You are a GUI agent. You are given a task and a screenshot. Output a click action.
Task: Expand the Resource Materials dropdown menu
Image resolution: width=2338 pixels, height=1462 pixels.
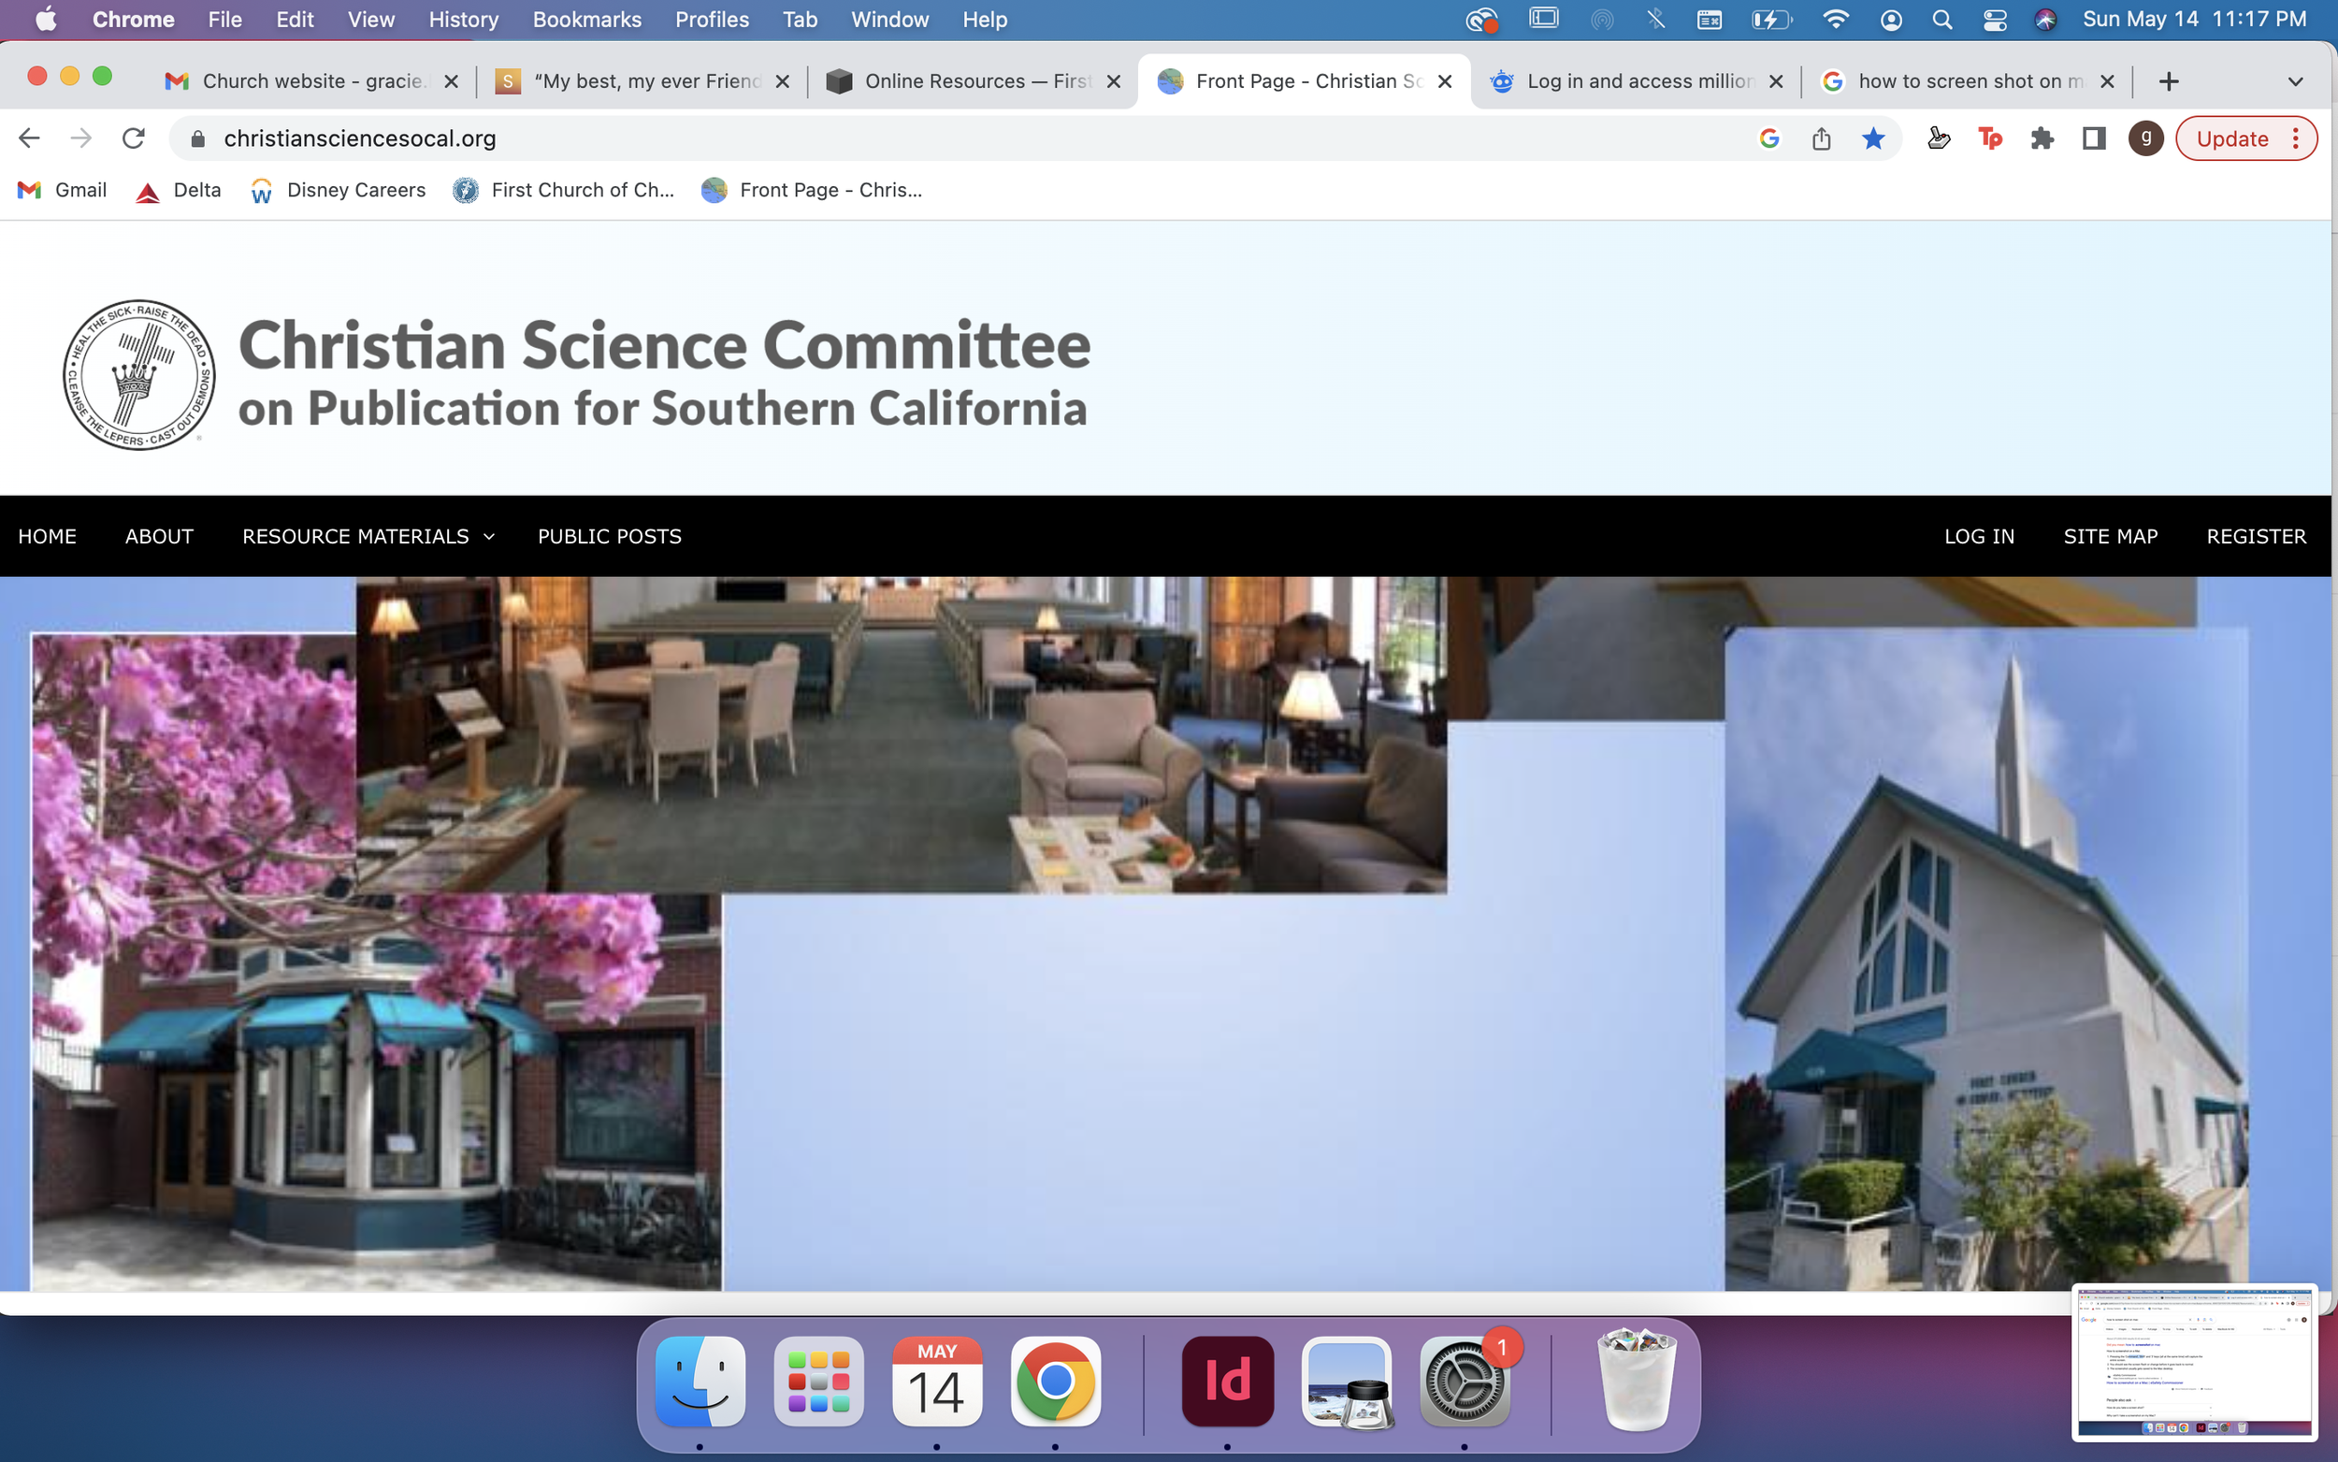(368, 537)
